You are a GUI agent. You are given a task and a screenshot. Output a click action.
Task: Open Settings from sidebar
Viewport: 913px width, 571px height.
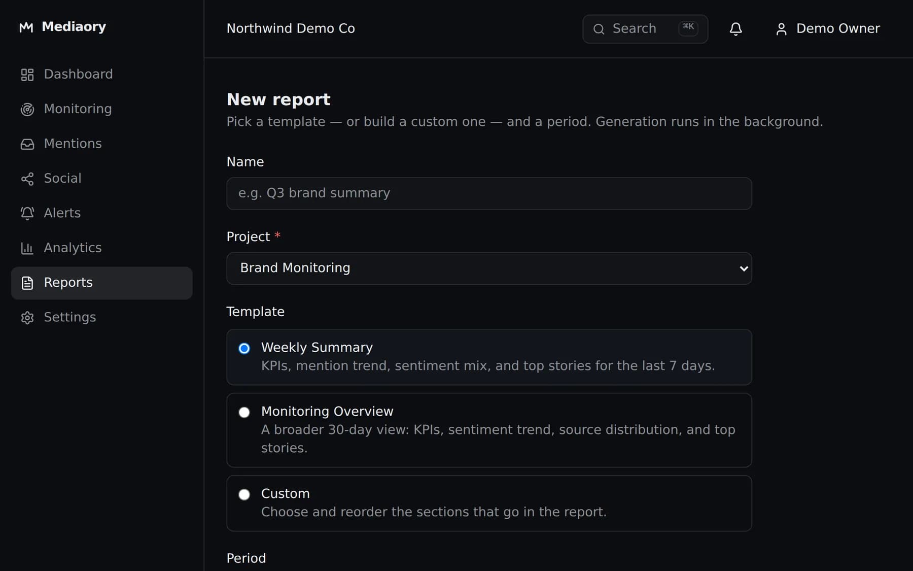click(x=101, y=318)
